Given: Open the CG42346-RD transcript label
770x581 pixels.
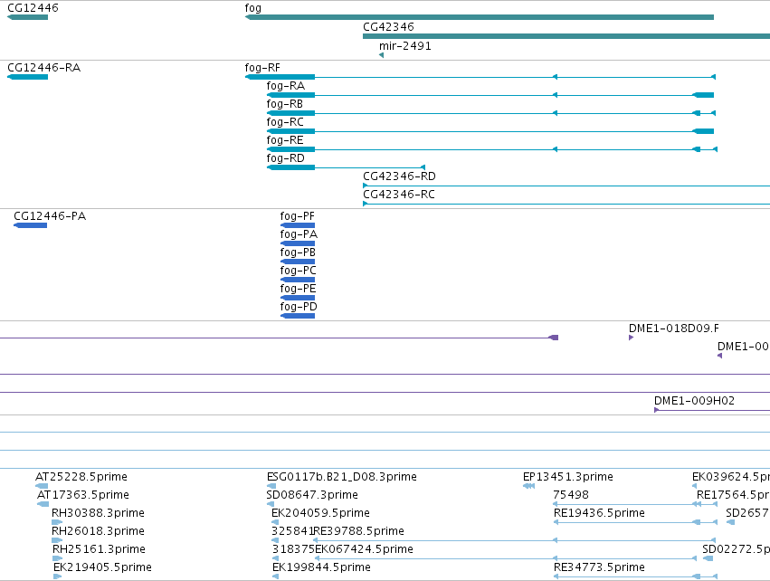Looking at the screenshot, I should click(399, 176).
